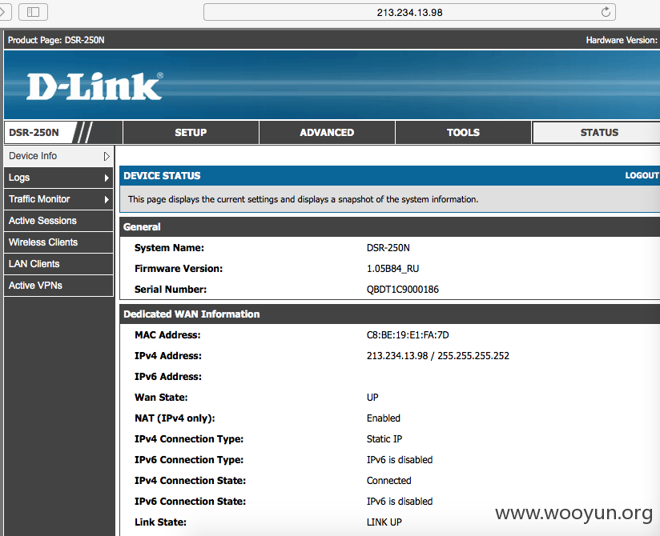The width and height of the screenshot is (660, 536).
Task: Click the IPv4 address value 213.234.13.98 / 255.255.255.252
Action: [438, 356]
